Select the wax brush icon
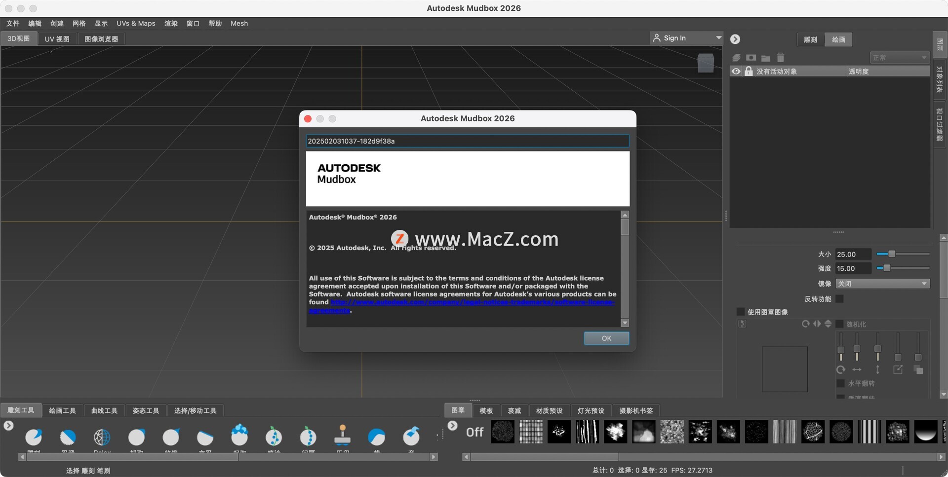The height and width of the screenshot is (477, 948). (x=377, y=437)
